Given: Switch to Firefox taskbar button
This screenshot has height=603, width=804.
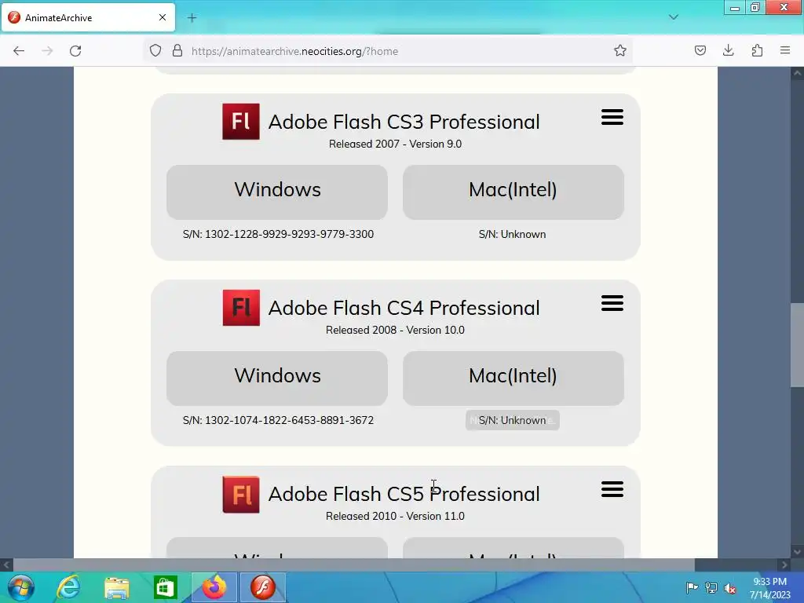Looking at the screenshot, I should pyautogui.click(x=214, y=587).
